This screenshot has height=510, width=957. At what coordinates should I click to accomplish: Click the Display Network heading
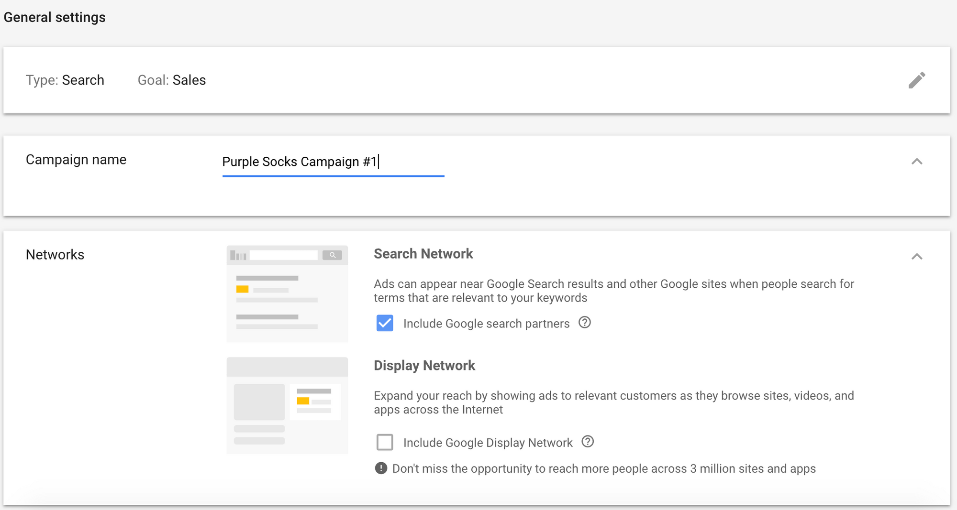point(424,366)
